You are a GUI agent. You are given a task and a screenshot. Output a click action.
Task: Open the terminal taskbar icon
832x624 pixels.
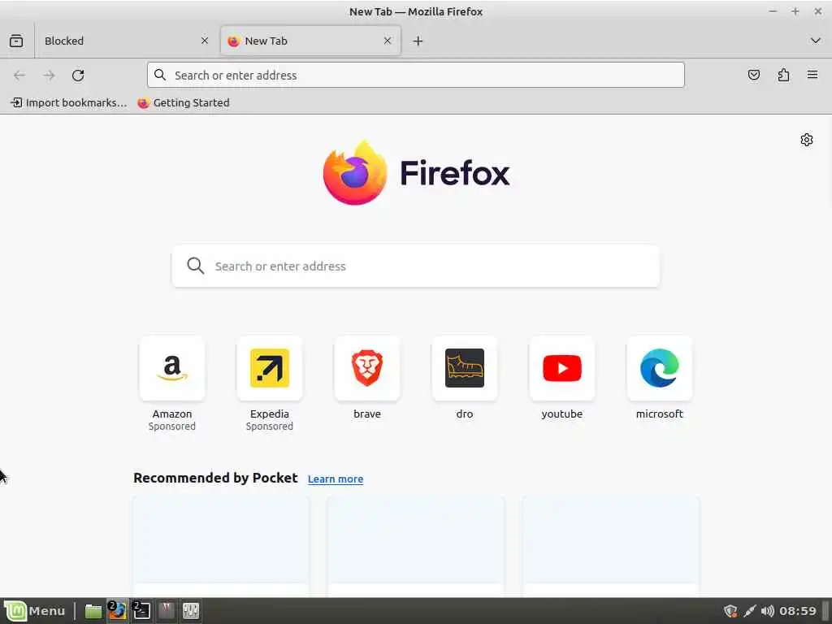[x=141, y=611]
